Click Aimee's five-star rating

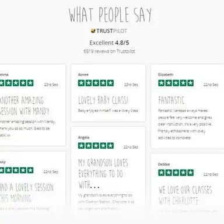tap(96, 83)
